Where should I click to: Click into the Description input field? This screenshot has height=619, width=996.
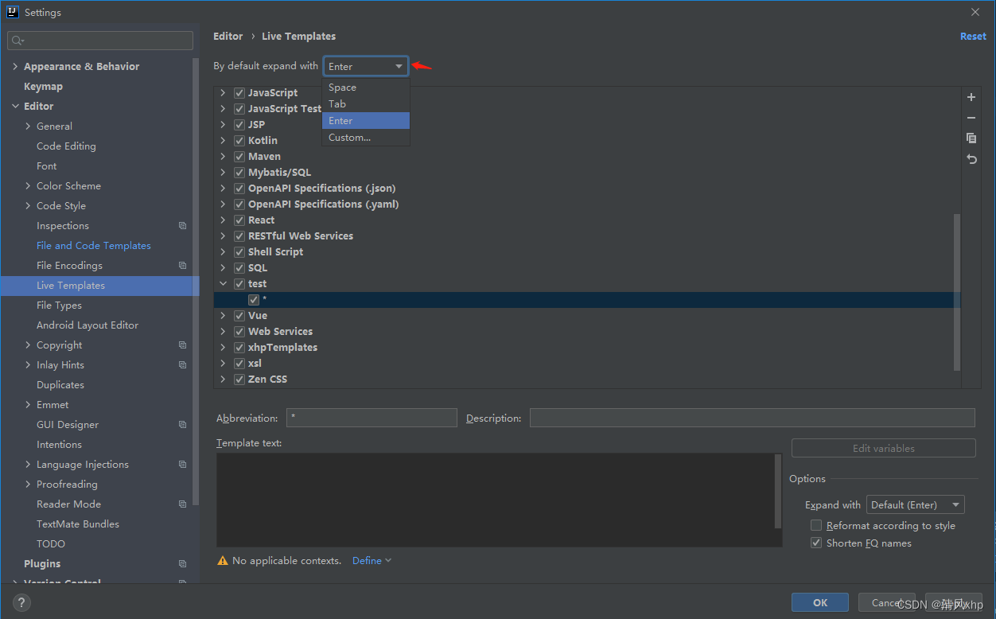[752, 418]
